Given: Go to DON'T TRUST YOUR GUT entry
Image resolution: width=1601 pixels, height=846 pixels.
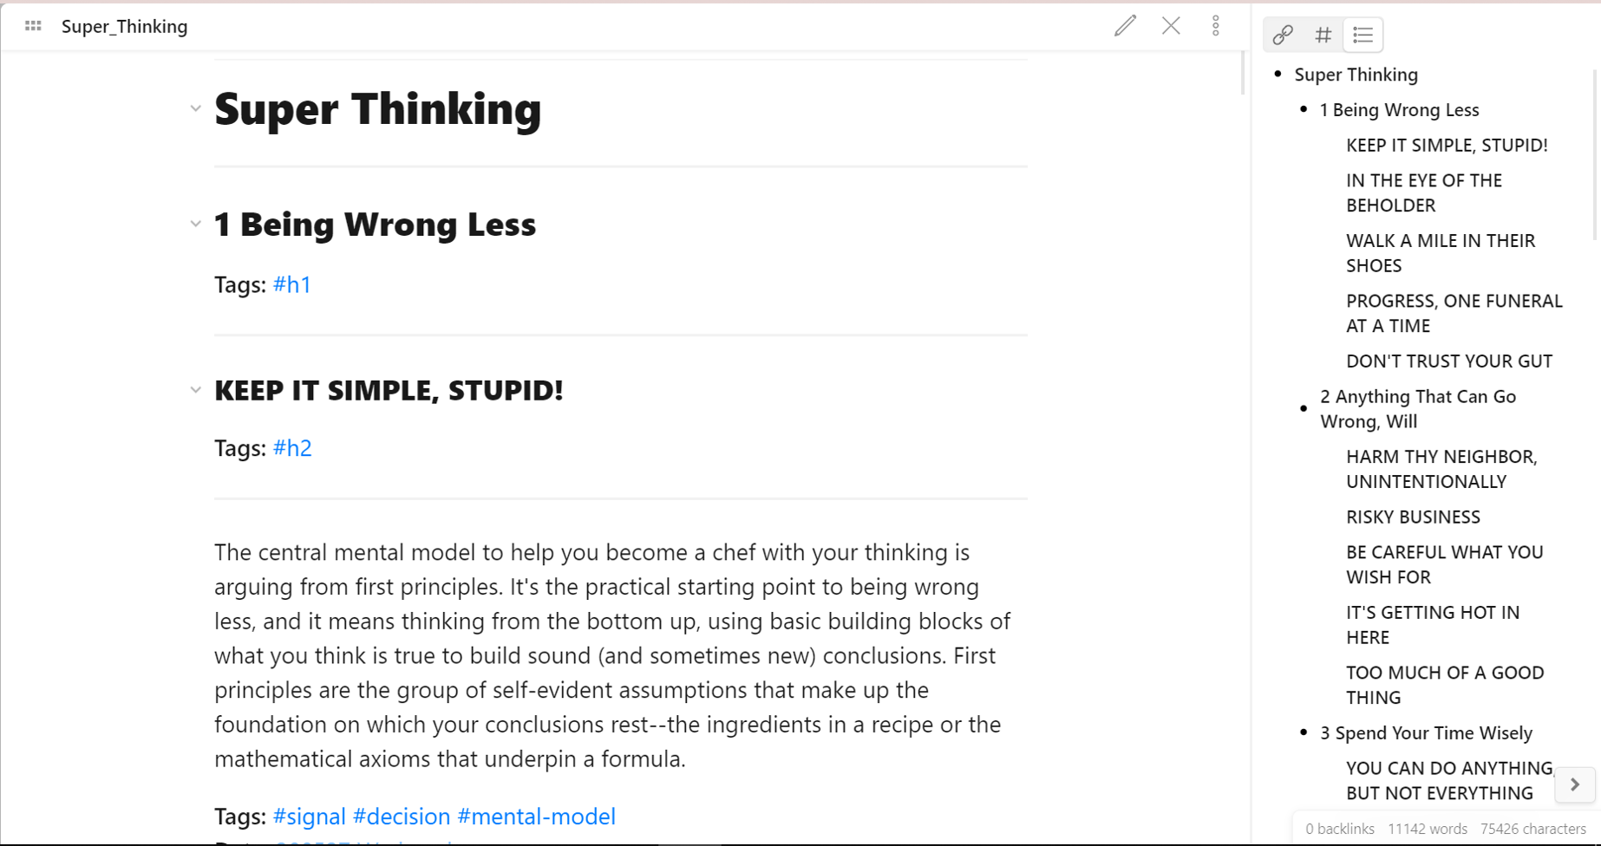Looking at the screenshot, I should click(x=1449, y=361).
